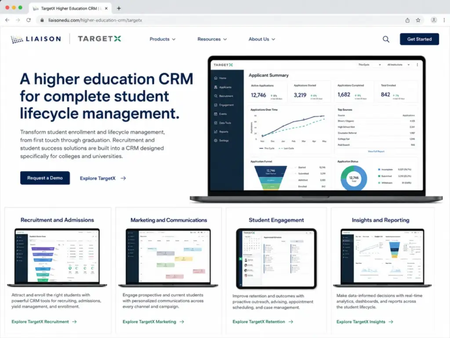Click the 12,746 Active Applications value
The image size is (450, 338).
point(258,95)
